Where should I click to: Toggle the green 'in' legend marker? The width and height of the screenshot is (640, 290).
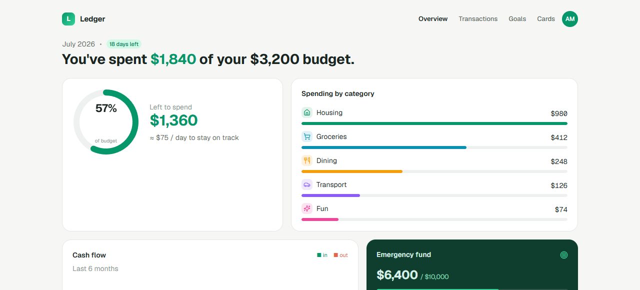tap(319, 255)
